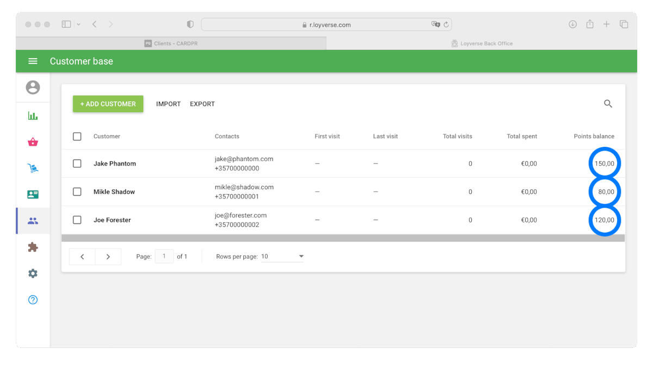
Task: Open the account profile icon in sidebar
Action: pos(33,87)
